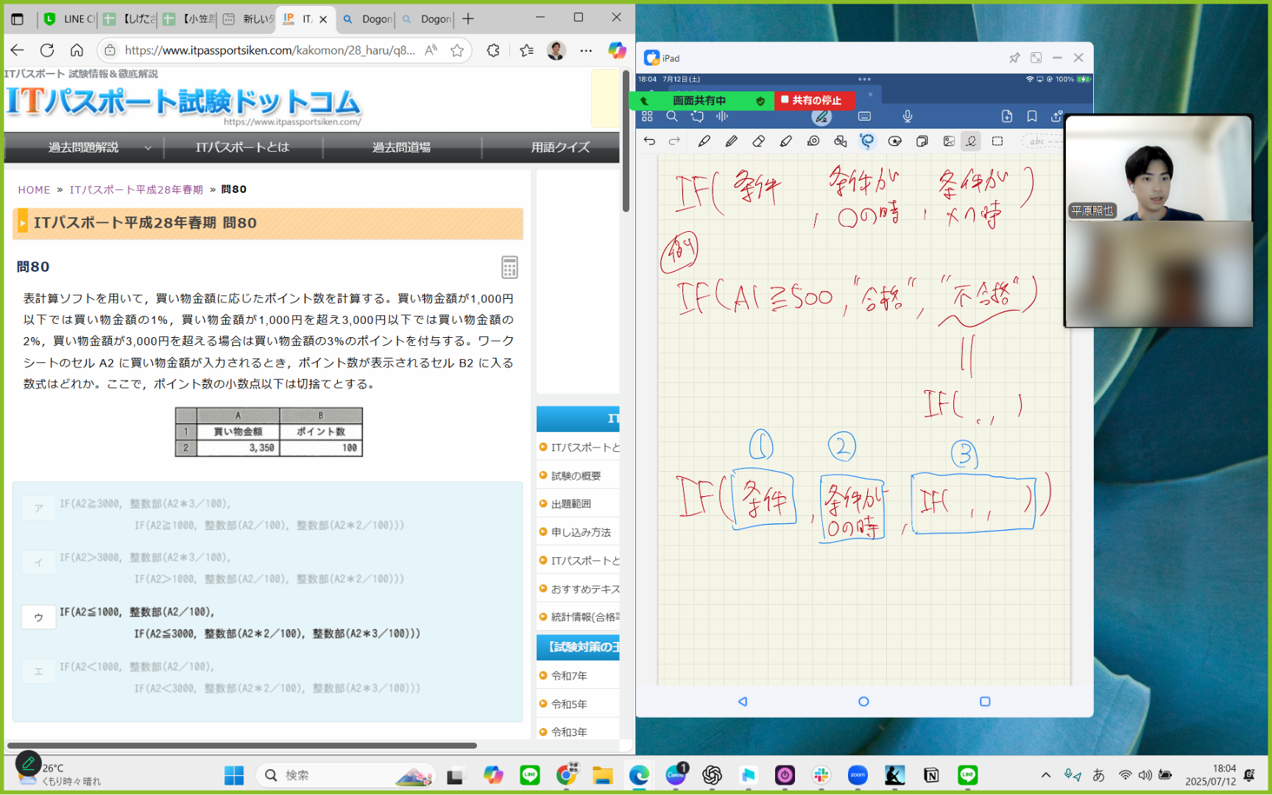The image size is (1272, 795).
Task: Bookmark the current note page
Action: [x=1032, y=116]
